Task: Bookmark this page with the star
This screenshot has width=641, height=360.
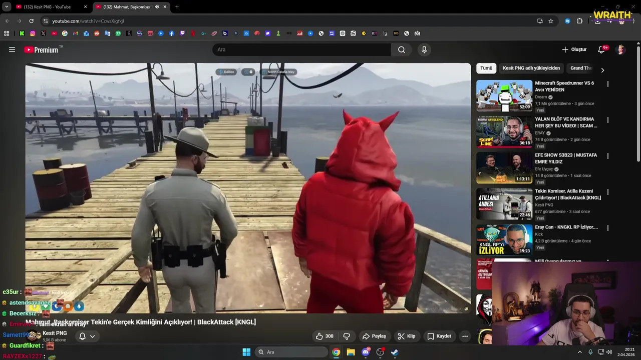Action: pos(551,21)
